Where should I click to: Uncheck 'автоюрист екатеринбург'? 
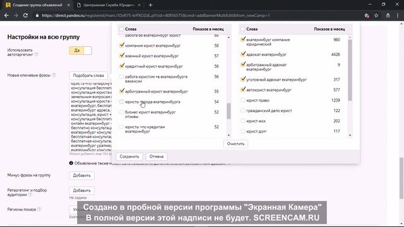click(x=242, y=90)
